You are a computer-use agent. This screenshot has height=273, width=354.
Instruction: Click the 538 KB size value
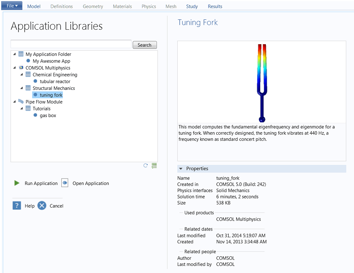(x=223, y=203)
